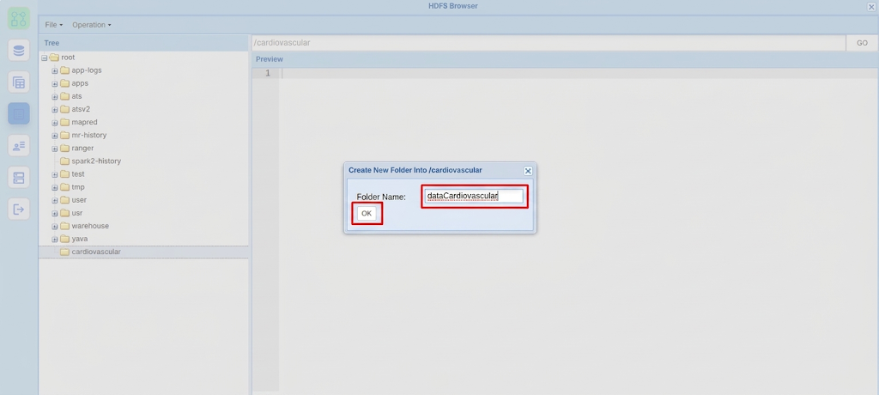Image resolution: width=879 pixels, height=395 pixels.
Task: Select the tmp tree item
Action: (x=78, y=187)
